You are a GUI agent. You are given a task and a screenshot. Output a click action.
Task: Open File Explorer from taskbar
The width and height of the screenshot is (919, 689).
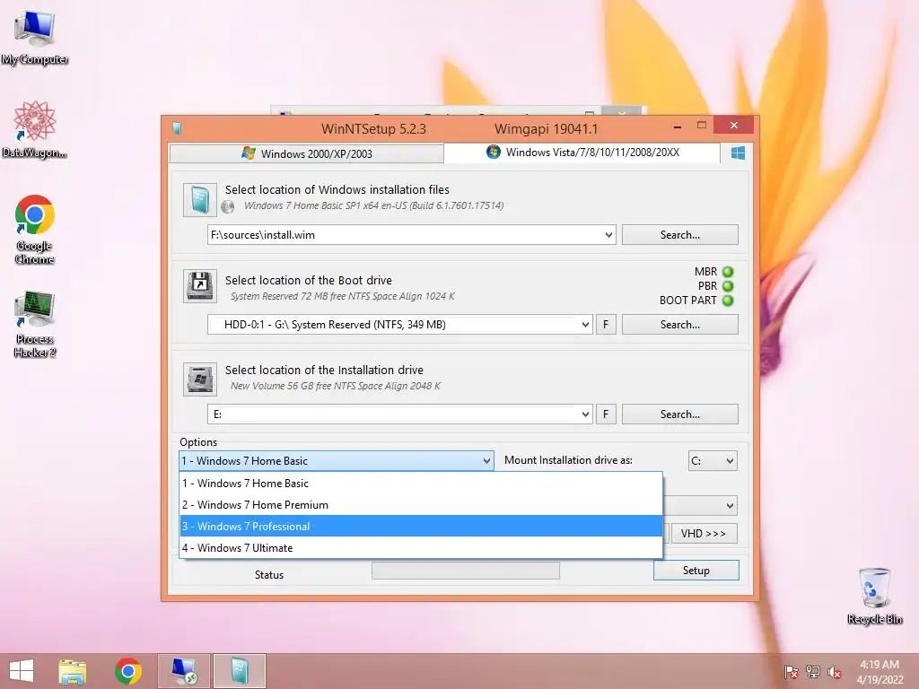[72, 671]
